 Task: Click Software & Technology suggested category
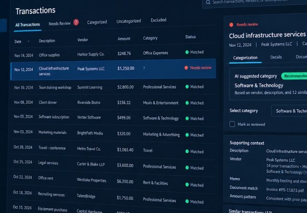(x=259, y=86)
